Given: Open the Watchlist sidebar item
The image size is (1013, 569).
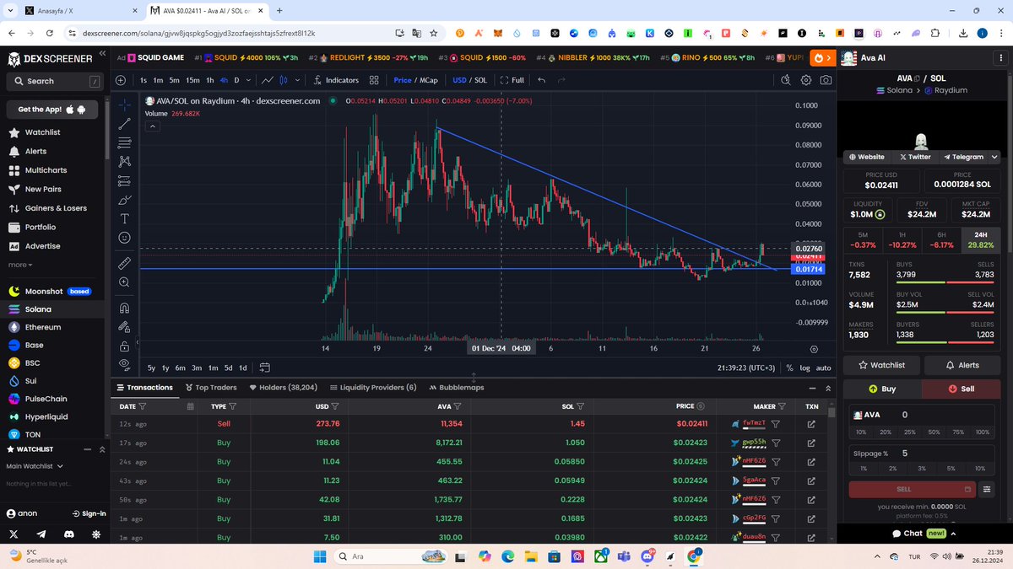Looking at the screenshot, I should (42, 132).
